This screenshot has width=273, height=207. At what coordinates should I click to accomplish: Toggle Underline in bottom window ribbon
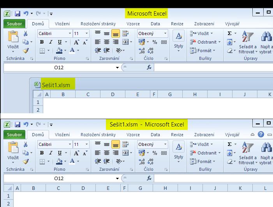click(x=60, y=153)
